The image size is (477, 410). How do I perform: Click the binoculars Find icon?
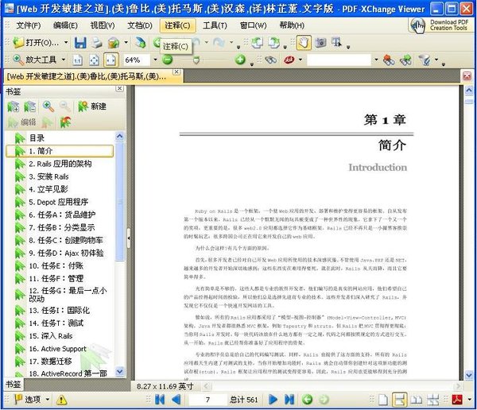pos(270,60)
